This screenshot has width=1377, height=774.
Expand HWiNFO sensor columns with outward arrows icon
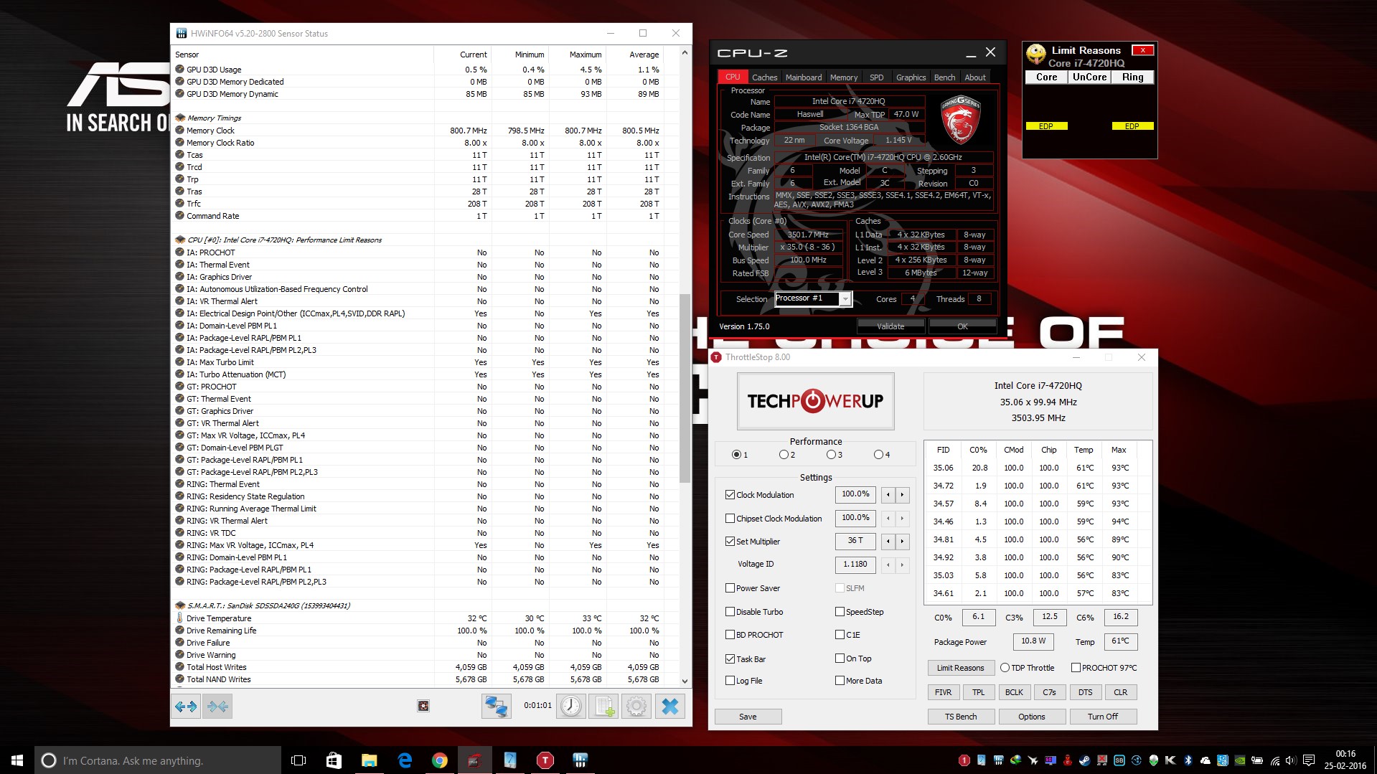click(x=186, y=707)
